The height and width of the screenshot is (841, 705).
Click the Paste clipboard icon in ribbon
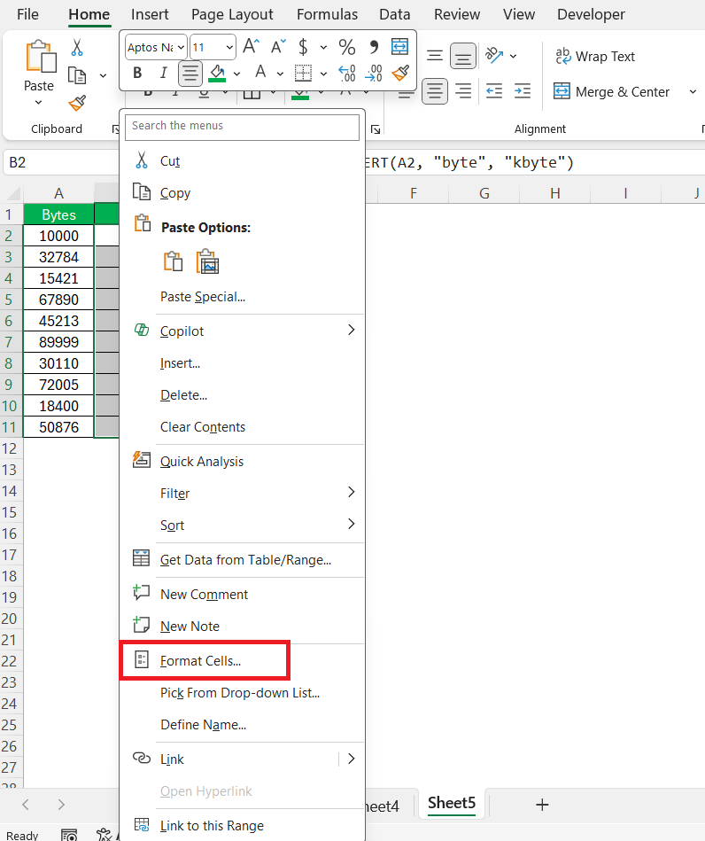(40, 56)
